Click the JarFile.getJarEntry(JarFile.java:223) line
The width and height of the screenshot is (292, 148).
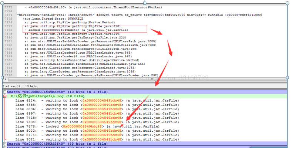[75, 38]
